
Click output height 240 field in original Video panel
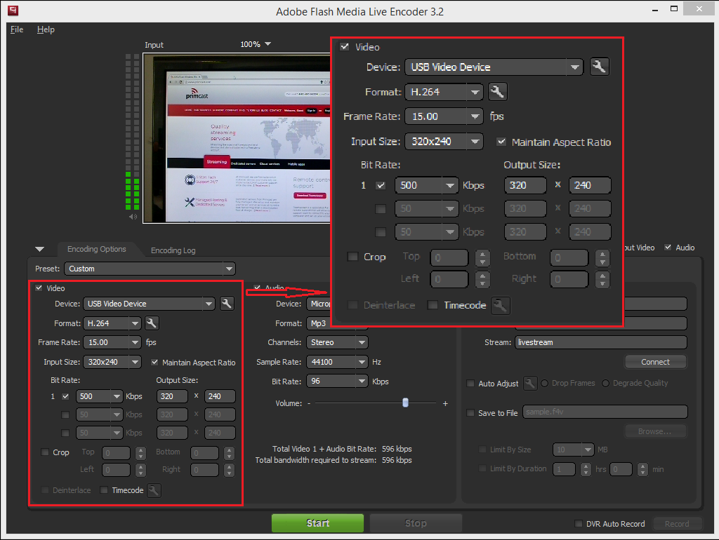point(220,396)
